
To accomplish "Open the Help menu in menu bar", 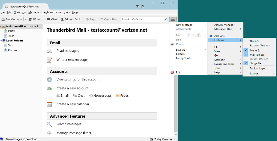I will point(75,12).
